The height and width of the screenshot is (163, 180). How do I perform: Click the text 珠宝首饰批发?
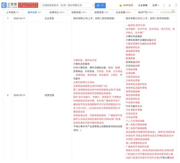coord(133,99)
